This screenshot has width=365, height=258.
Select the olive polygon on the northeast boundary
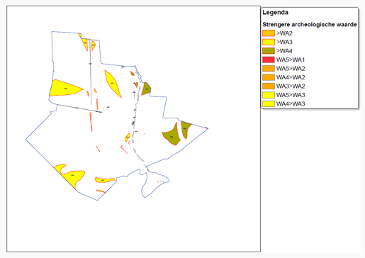pyautogui.click(x=146, y=89)
